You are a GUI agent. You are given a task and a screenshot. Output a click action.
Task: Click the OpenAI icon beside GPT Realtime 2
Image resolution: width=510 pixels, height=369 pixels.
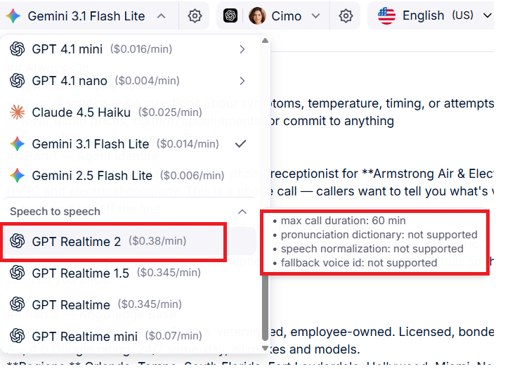point(18,241)
